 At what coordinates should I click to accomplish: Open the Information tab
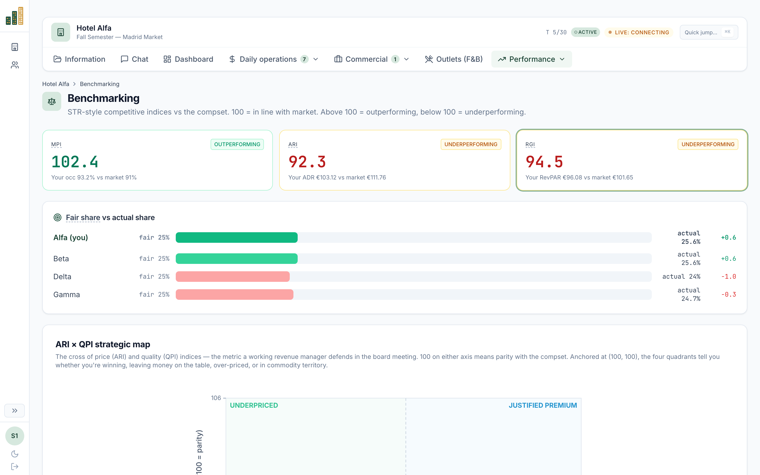pos(79,59)
